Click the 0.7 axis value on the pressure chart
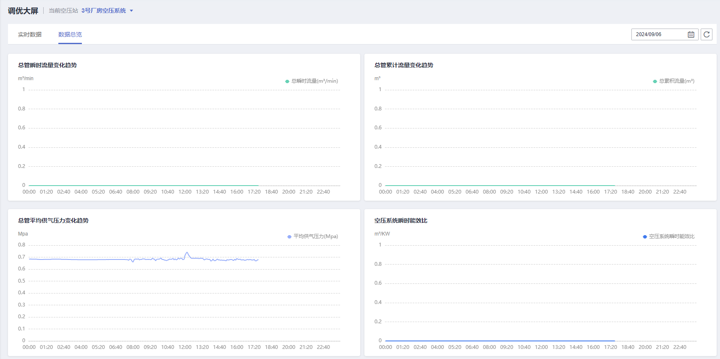Viewport: 720px width, 359px height. point(21,257)
